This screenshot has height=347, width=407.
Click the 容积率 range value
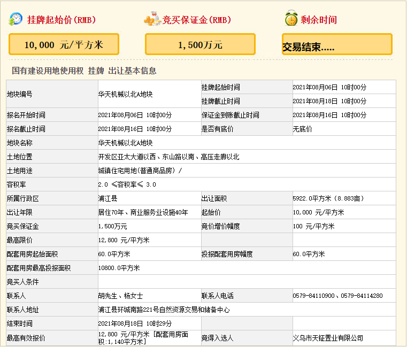click(x=127, y=184)
